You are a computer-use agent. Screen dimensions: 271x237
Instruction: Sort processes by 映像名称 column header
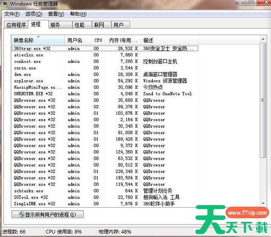(38, 40)
